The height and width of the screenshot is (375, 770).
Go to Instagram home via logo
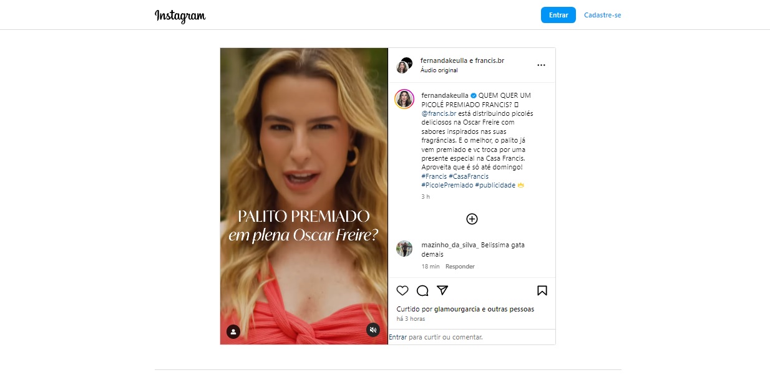pyautogui.click(x=180, y=16)
